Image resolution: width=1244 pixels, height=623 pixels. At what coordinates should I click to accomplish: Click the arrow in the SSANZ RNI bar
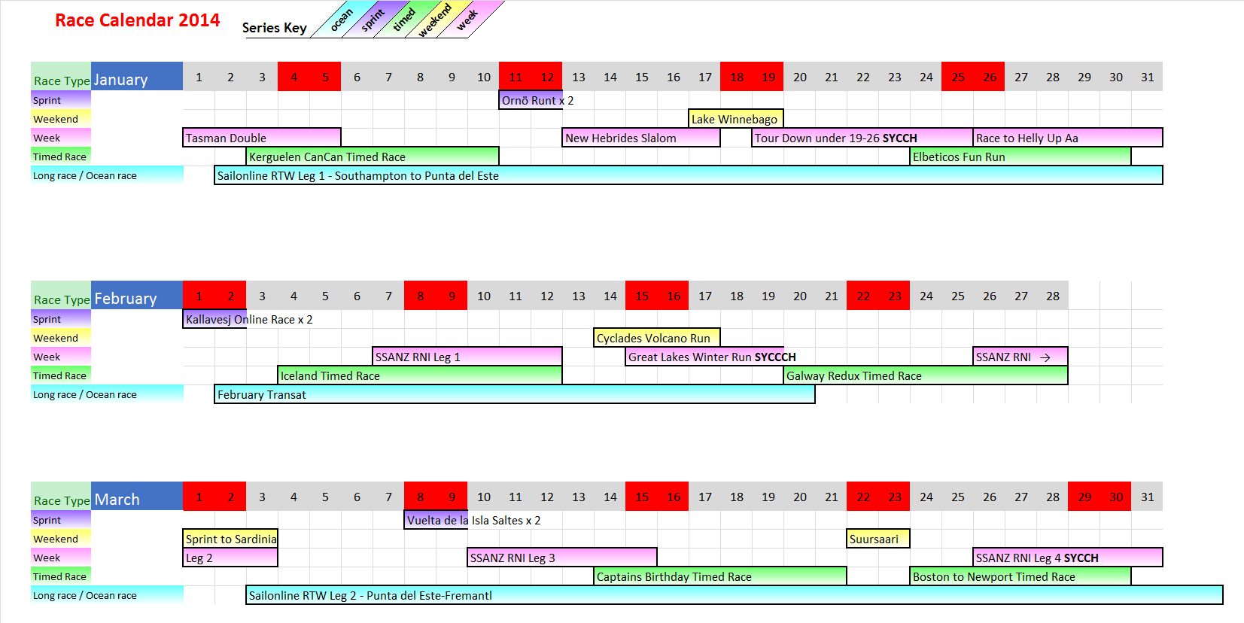click(1045, 357)
